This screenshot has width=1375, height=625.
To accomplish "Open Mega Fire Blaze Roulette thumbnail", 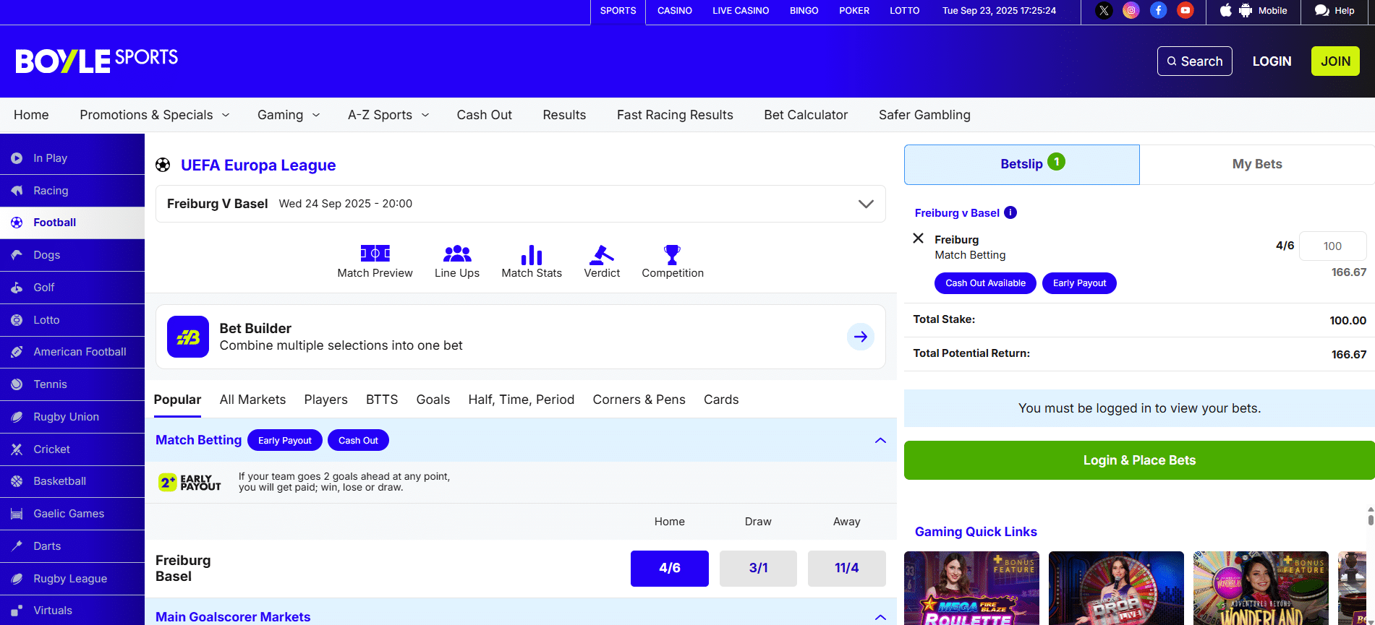I will click(971, 588).
